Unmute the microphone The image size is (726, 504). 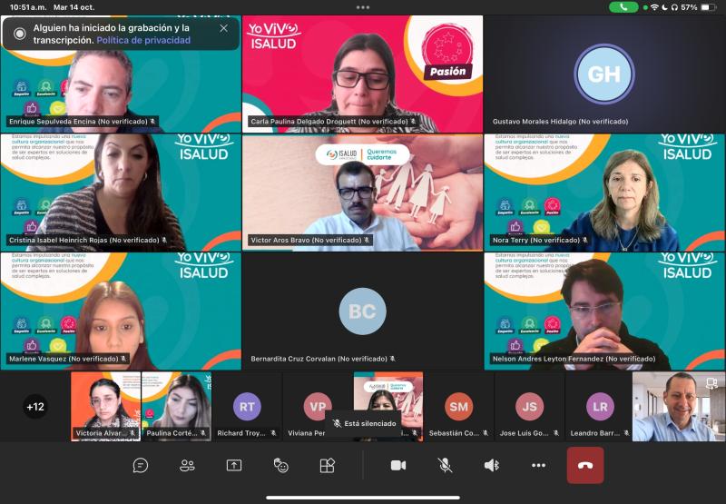[x=445, y=466]
